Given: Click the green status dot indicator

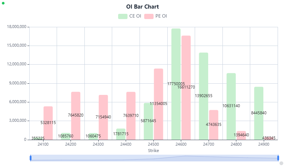Looking at the screenshot, I should [3, 3].
